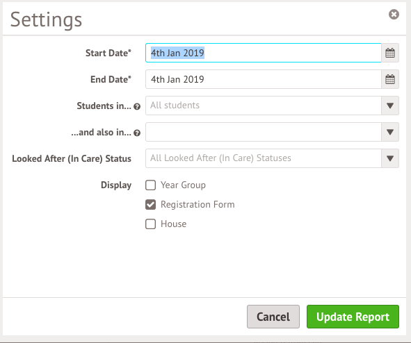The height and width of the screenshot is (343, 411).
Task: Open the Start Date calendar picker
Action: point(390,53)
